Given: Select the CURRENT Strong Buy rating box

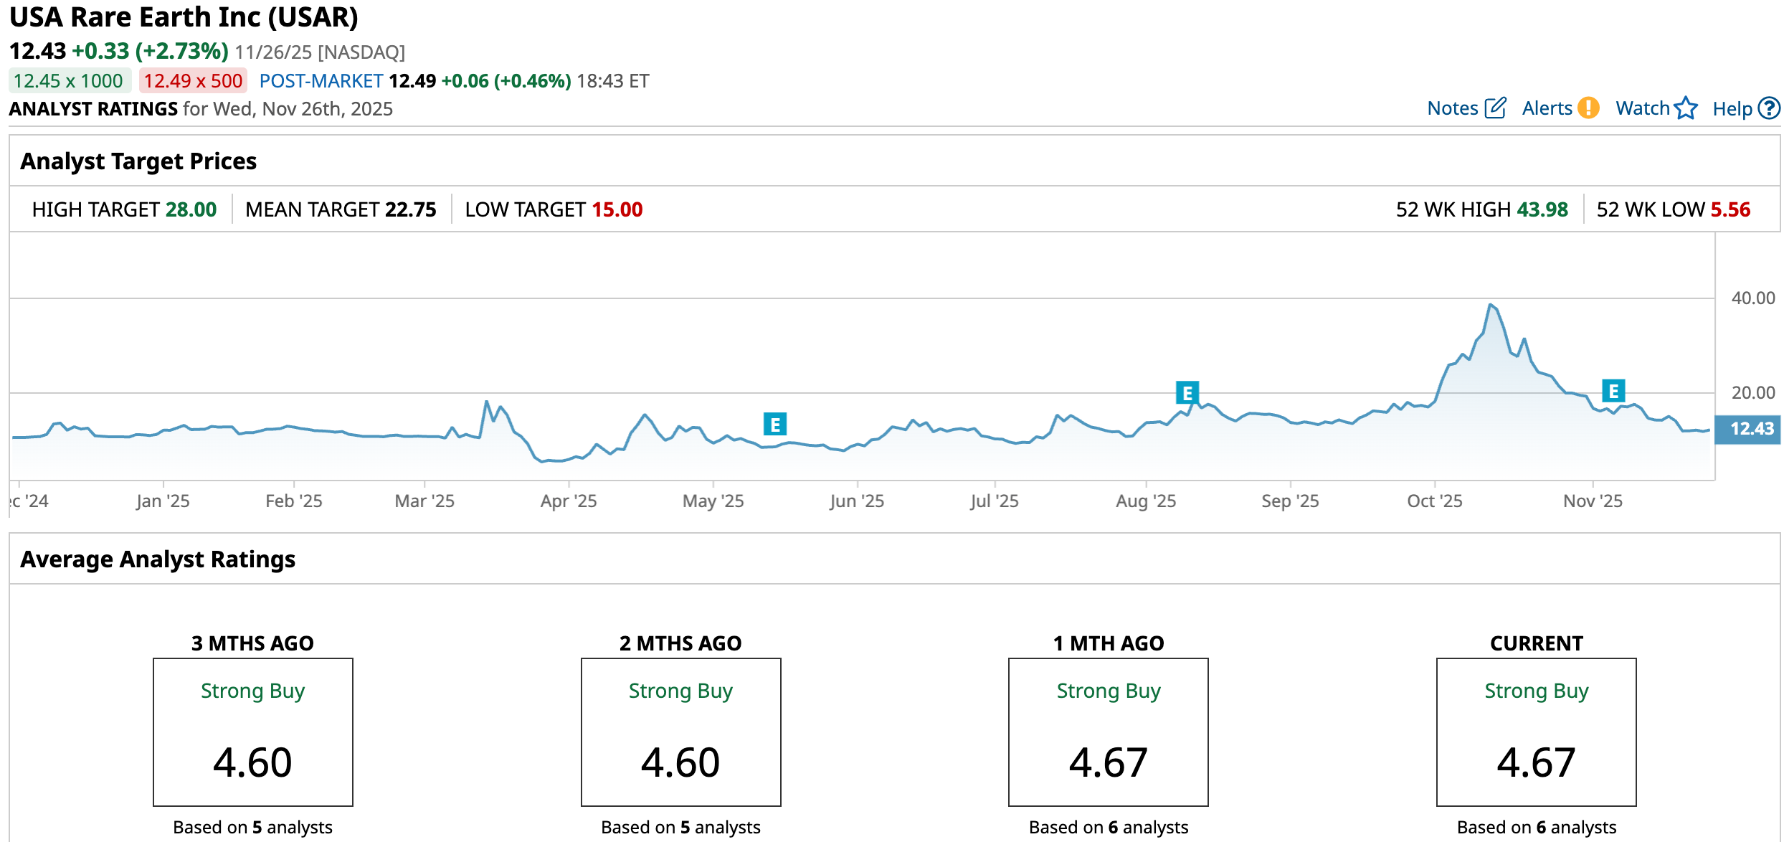Looking at the screenshot, I should tap(1536, 732).
